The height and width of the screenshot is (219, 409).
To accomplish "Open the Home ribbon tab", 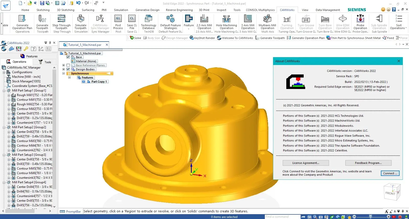I will tap(25, 10).
